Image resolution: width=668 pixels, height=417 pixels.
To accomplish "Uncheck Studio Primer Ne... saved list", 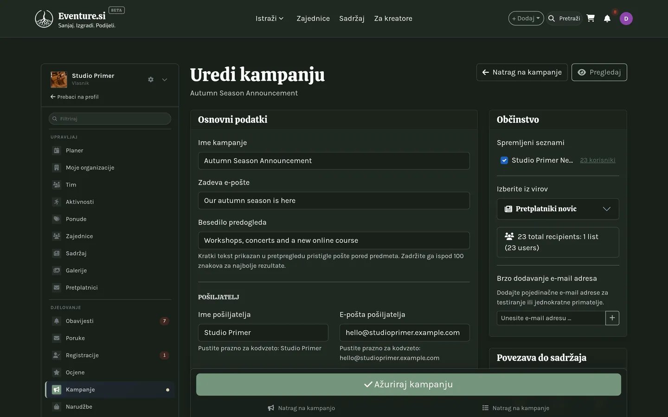I will [x=504, y=160].
